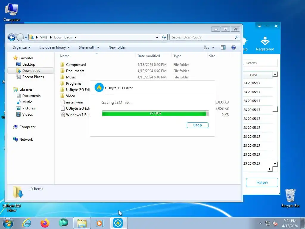The image size is (305, 229).
Task: Sort by Date modified column
Action: [149, 56]
